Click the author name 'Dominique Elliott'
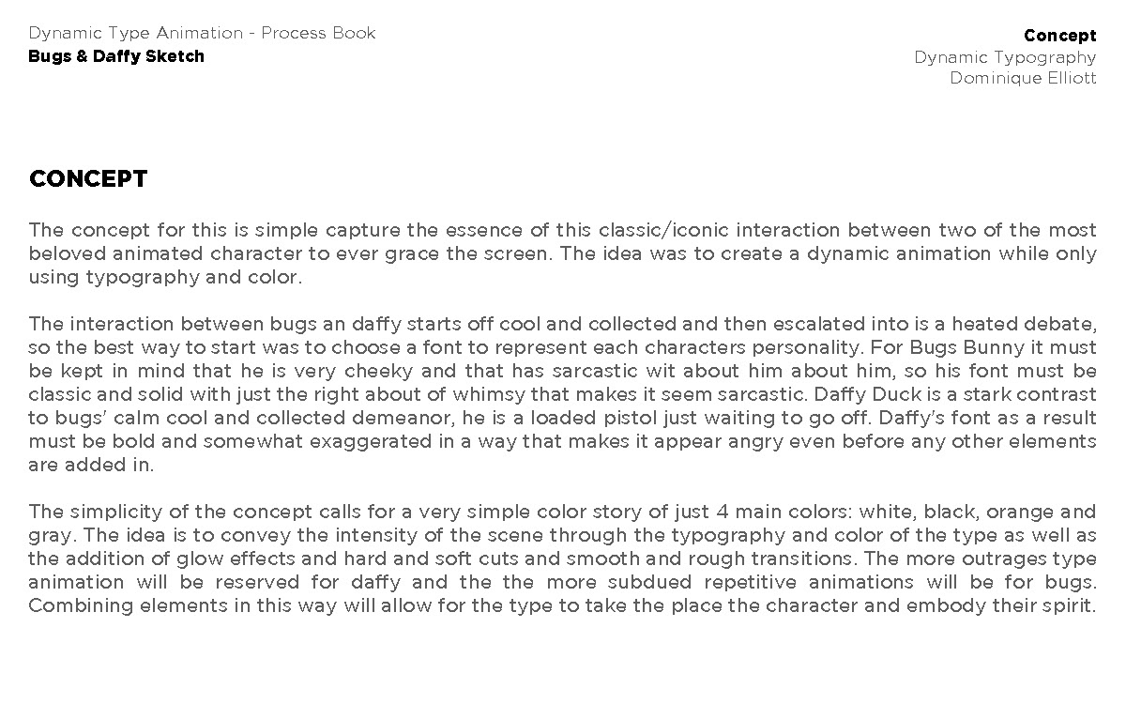Viewport: 1126px width, 704px height. coord(1023,78)
